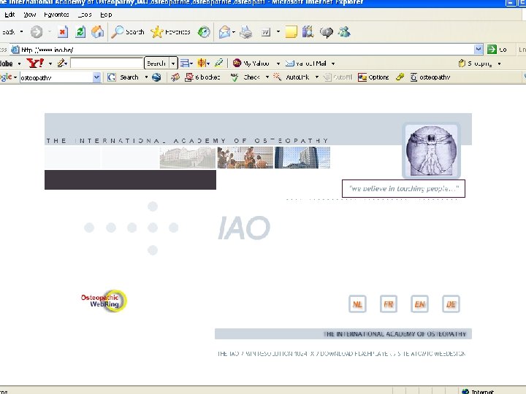Open the Tools menu

pyautogui.click(x=85, y=15)
